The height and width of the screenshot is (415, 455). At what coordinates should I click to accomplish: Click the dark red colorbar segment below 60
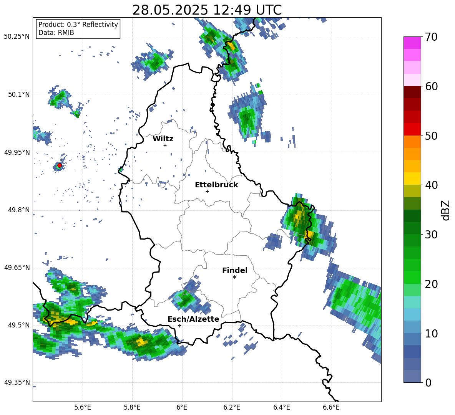click(x=412, y=92)
